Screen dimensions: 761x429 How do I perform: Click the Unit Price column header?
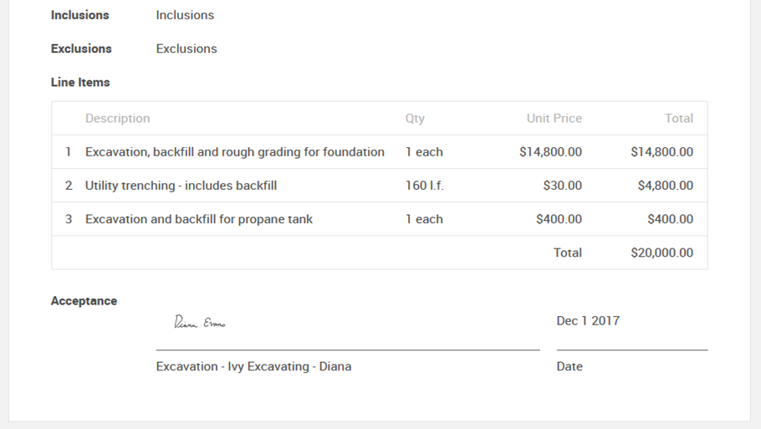(554, 119)
